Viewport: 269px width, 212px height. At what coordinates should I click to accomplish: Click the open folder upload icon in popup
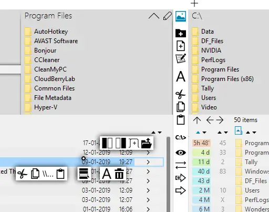coord(147,143)
